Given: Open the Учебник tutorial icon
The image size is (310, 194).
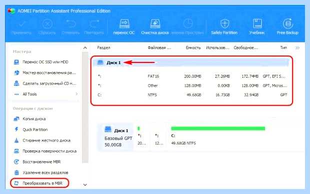Looking at the screenshot, I should pyautogui.click(x=257, y=27).
